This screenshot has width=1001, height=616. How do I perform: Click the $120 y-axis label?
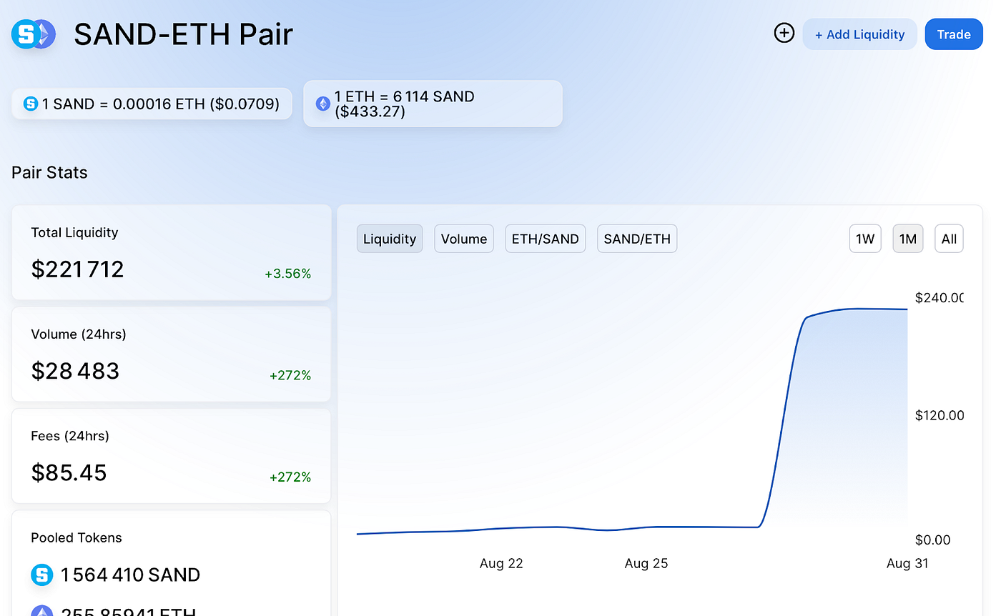pyautogui.click(x=940, y=415)
